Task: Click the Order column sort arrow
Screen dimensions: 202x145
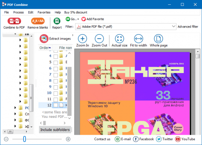Action: pos(50,48)
